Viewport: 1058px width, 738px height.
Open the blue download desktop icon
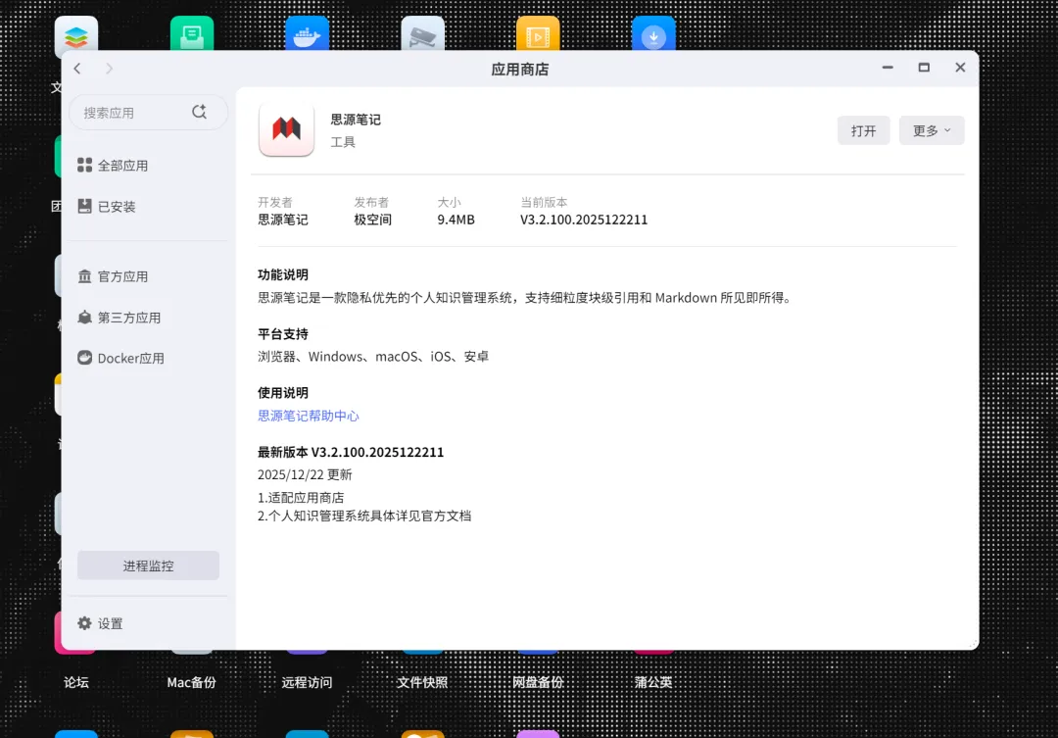pos(653,33)
